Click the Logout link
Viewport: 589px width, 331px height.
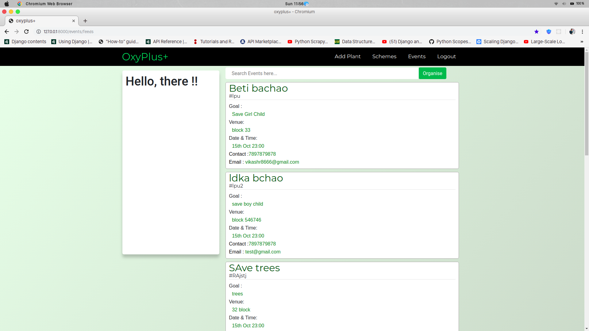pyautogui.click(x=446, y=56)
